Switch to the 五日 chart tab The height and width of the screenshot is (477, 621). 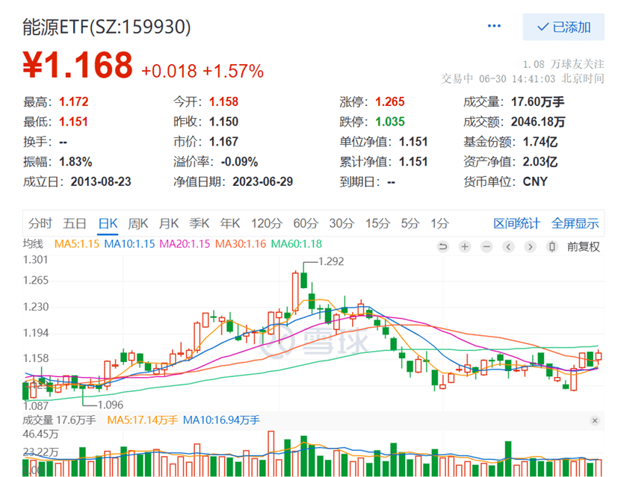pos(75,223)
